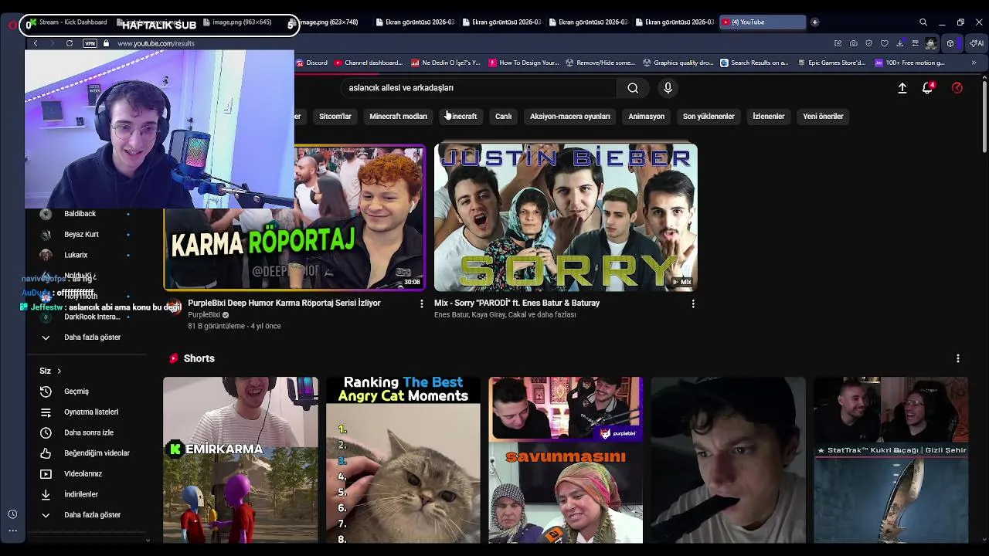Select the Canlı filter chip
989x556 pixels.
[x=503, y=117]
